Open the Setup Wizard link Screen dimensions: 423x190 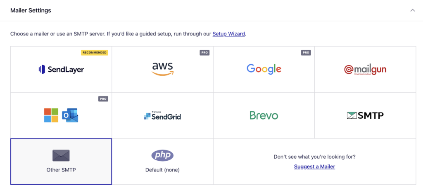(x=229, y=34)
